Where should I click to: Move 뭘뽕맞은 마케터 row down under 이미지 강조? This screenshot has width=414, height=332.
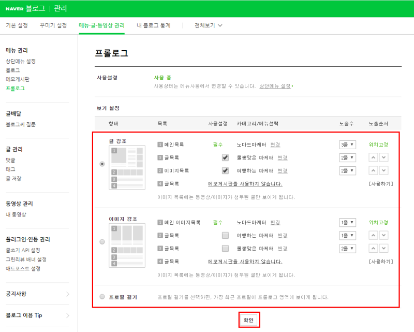point(383,248)
